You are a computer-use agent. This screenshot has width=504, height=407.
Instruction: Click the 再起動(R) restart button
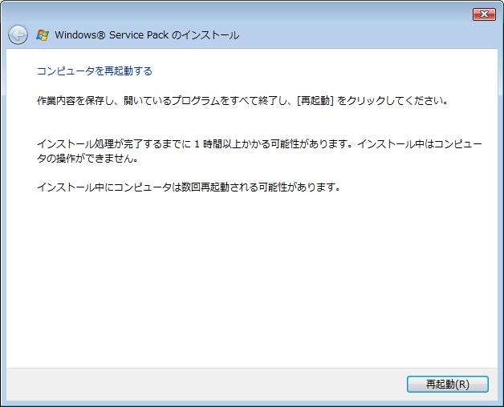tap(448, 384)
